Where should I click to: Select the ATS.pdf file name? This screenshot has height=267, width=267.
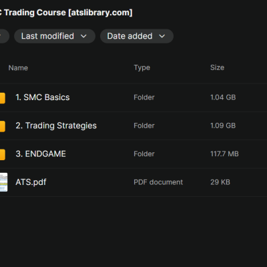pyautogui.click(x=31, y=182)
